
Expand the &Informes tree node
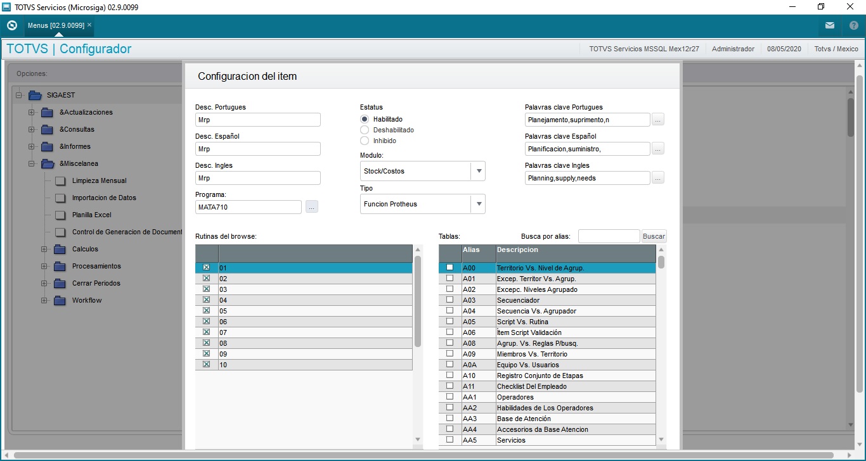click(x=32, y=146)
